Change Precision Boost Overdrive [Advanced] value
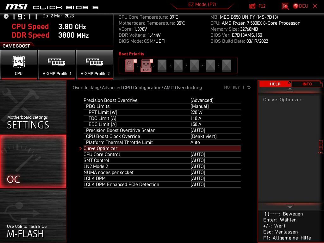324x243 pixels. point(202,100)
